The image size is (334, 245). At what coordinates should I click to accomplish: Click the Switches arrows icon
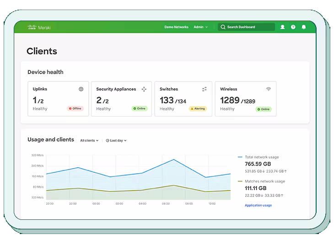click(x=205, y=89)
